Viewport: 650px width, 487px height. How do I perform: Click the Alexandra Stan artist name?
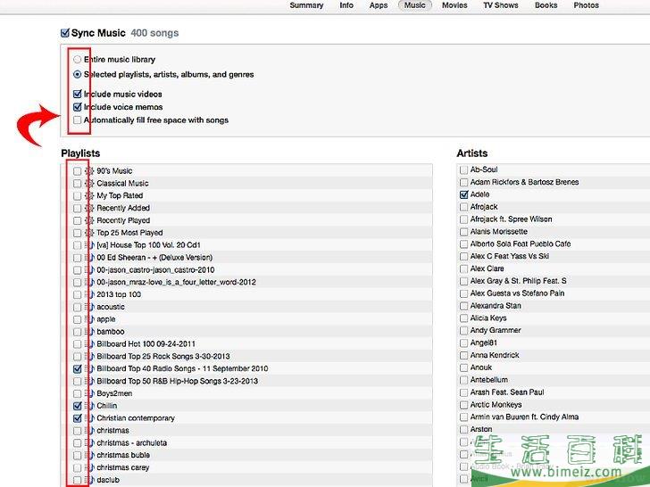[x=496, y=306]
